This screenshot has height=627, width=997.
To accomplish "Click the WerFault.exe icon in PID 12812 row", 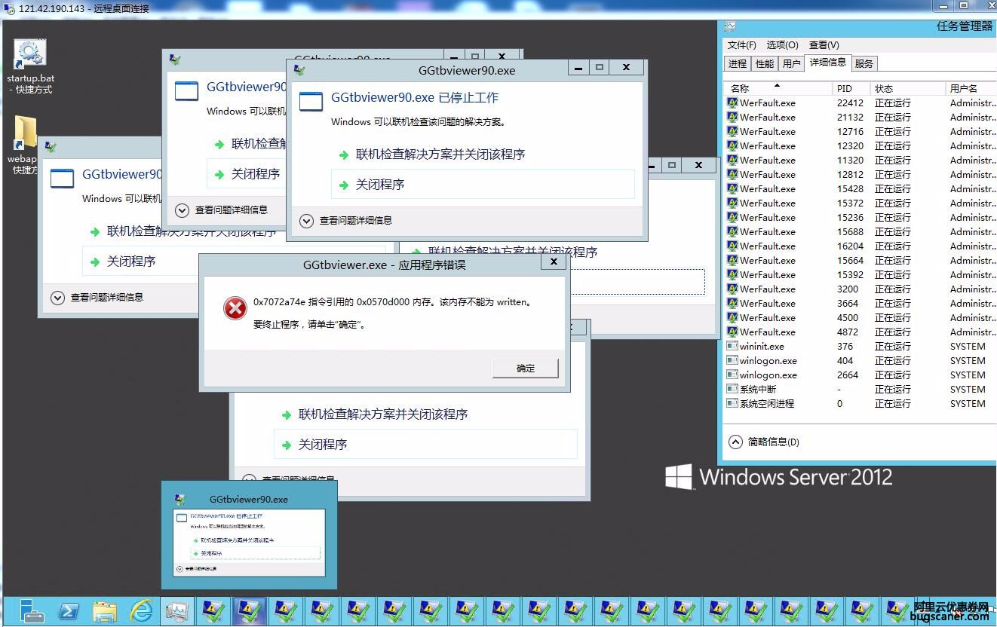I will (732, 175).
